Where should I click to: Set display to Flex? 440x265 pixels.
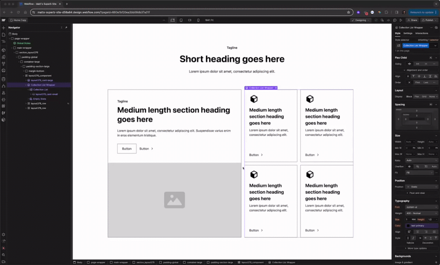(x=417, y=96)
